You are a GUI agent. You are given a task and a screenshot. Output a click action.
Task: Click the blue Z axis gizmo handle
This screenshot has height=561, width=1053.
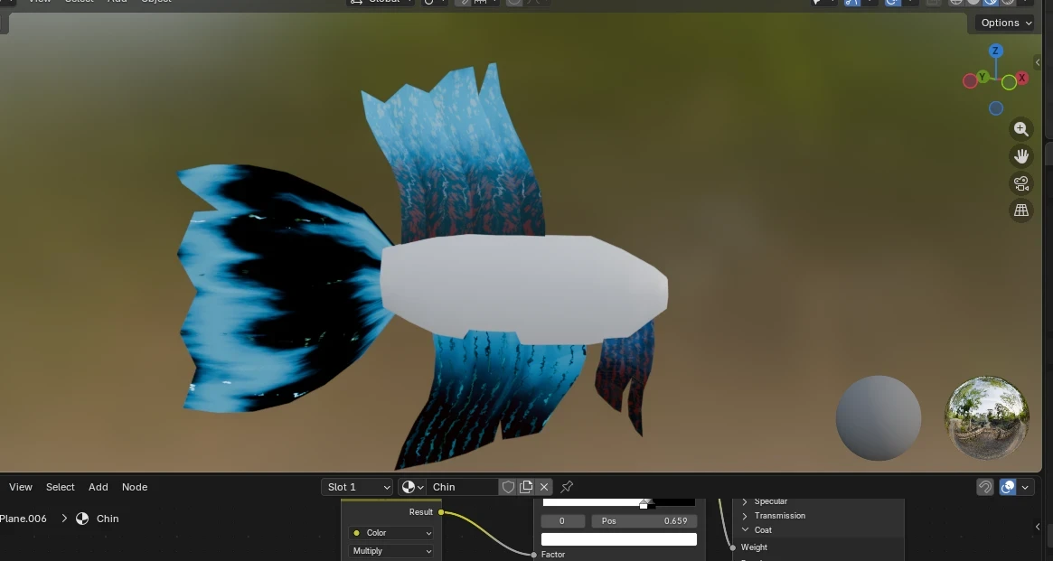tap(995, 51)
